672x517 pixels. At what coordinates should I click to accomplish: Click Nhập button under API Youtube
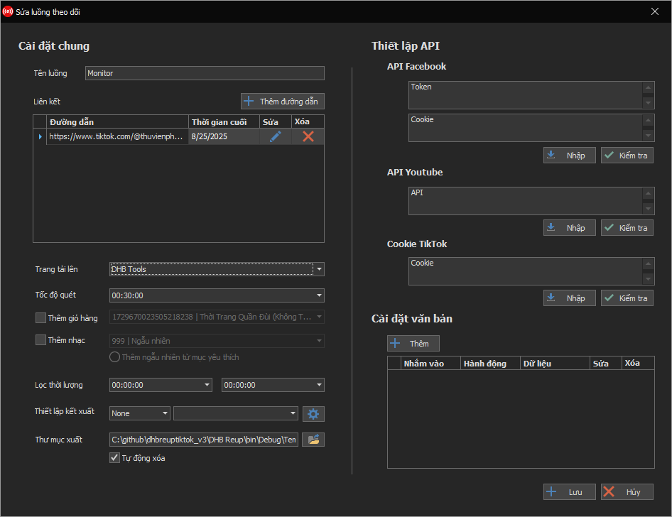click(x=570, y=228)
